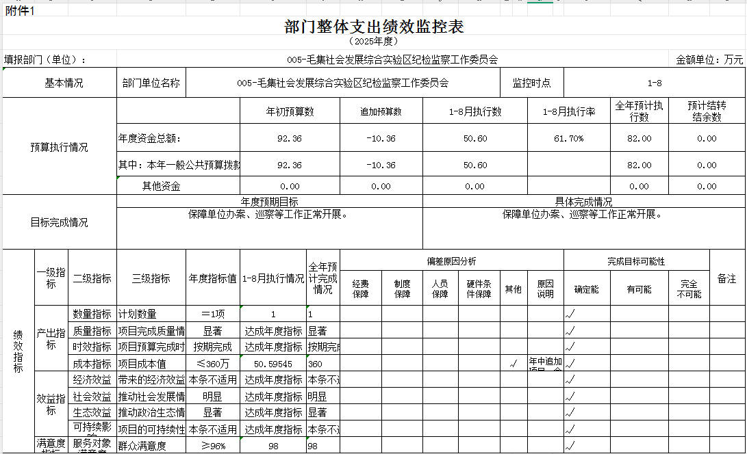Click the 部门单位名称 label cell
The image size is (747, 454).
tap(151, 83)
